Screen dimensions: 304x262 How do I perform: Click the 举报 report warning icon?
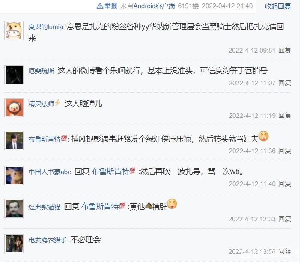click(100, 6)
